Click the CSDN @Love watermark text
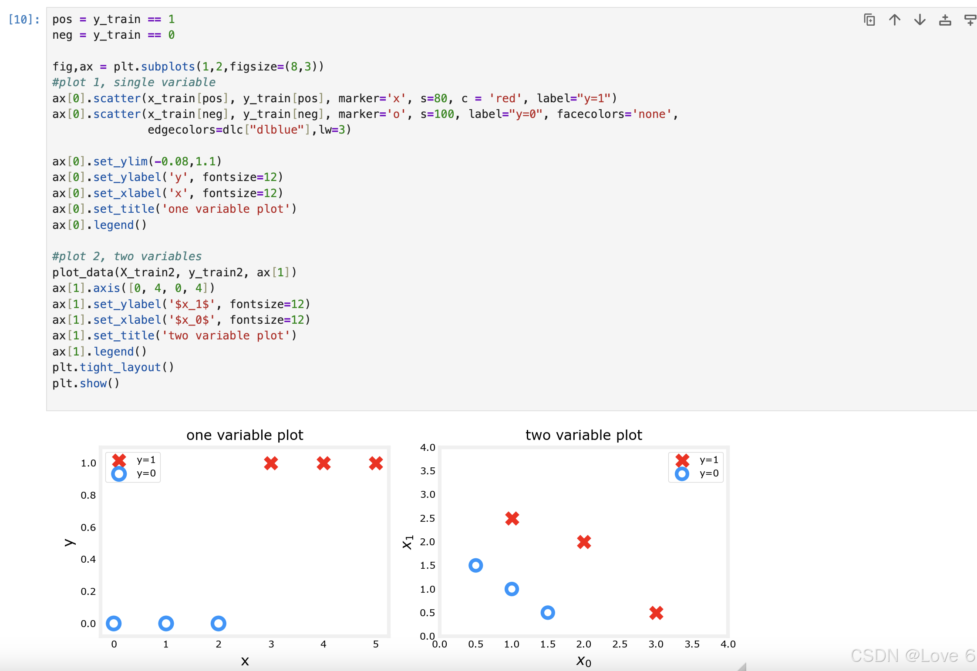This screenshot has height=671, width=977. click(912, 655)
